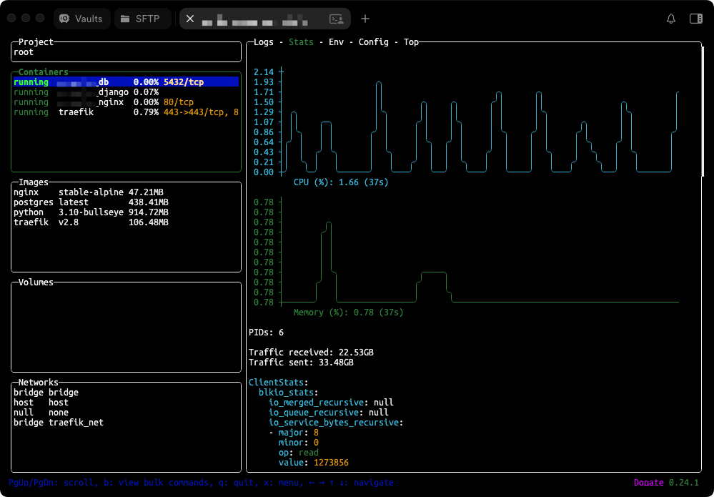714x497 pixels.
Task: Select the postgres latest image entry
Action: (x=91, y=202)
